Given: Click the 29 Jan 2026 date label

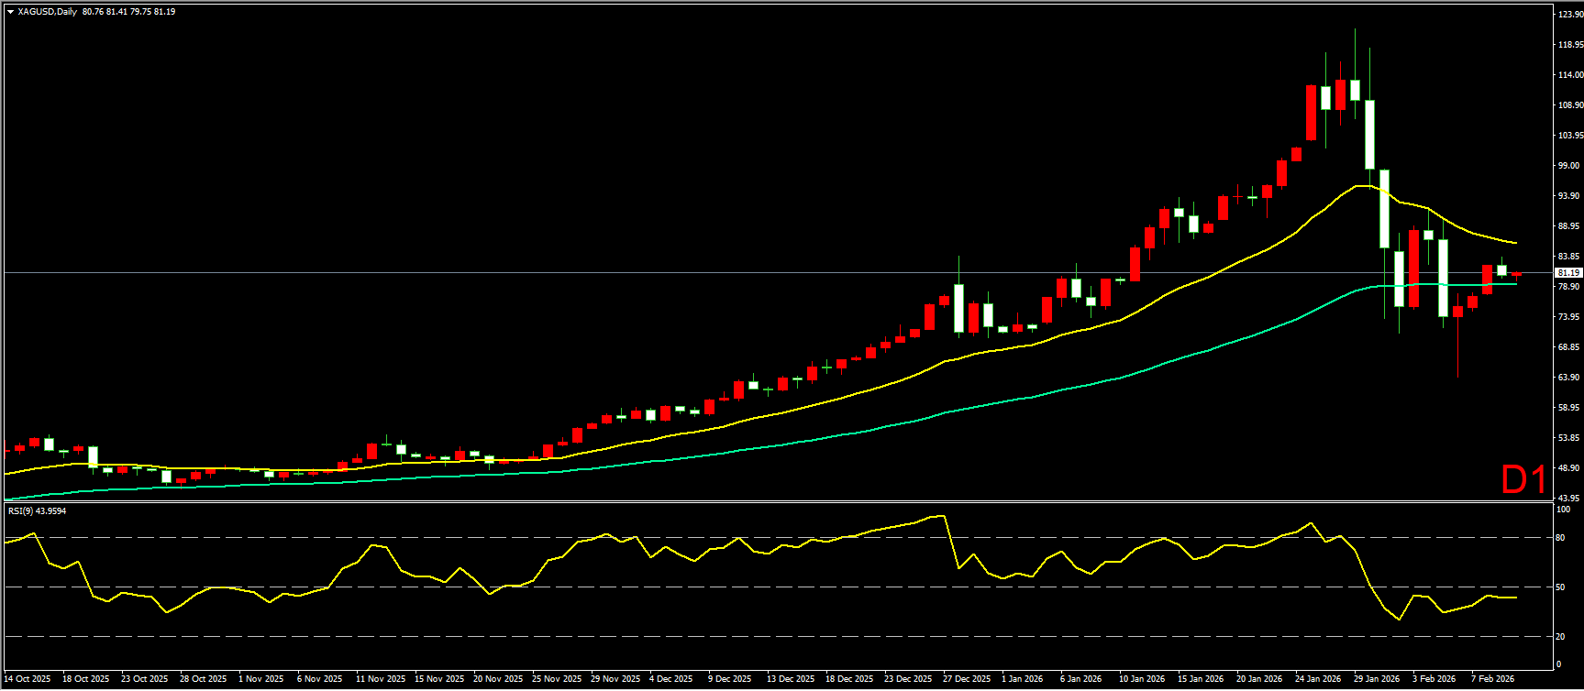Looking at the screenshot, I should tap(1377, 679).
